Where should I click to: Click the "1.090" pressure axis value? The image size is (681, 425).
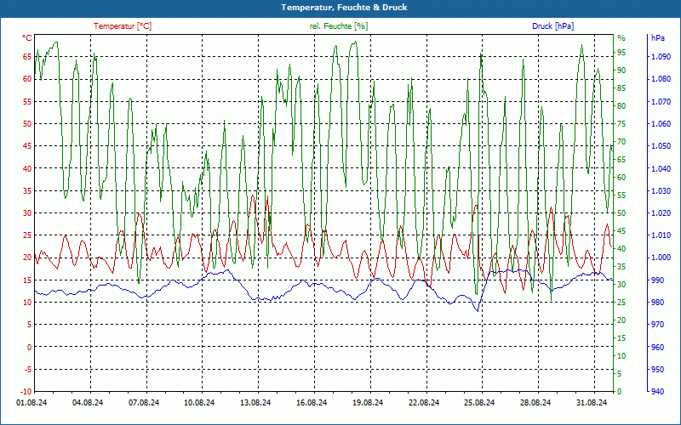[661, 57]
